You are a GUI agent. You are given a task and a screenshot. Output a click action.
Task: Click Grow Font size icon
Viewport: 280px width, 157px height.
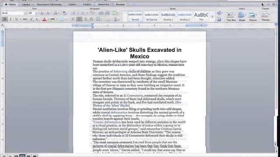[42, 13]
